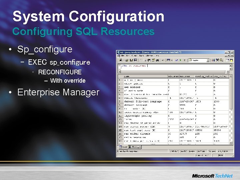Click the maximum column header

coord(187,76)
